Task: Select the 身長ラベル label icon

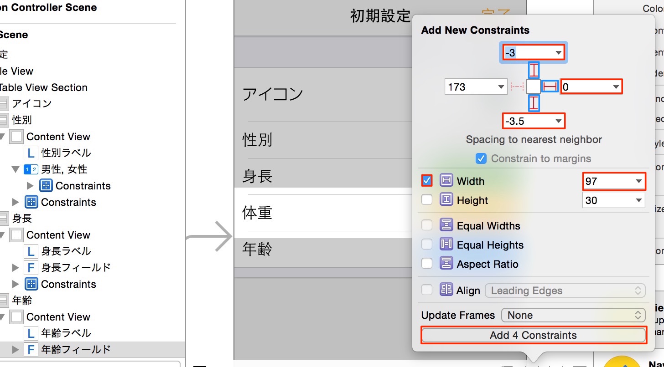Action: 31,251
